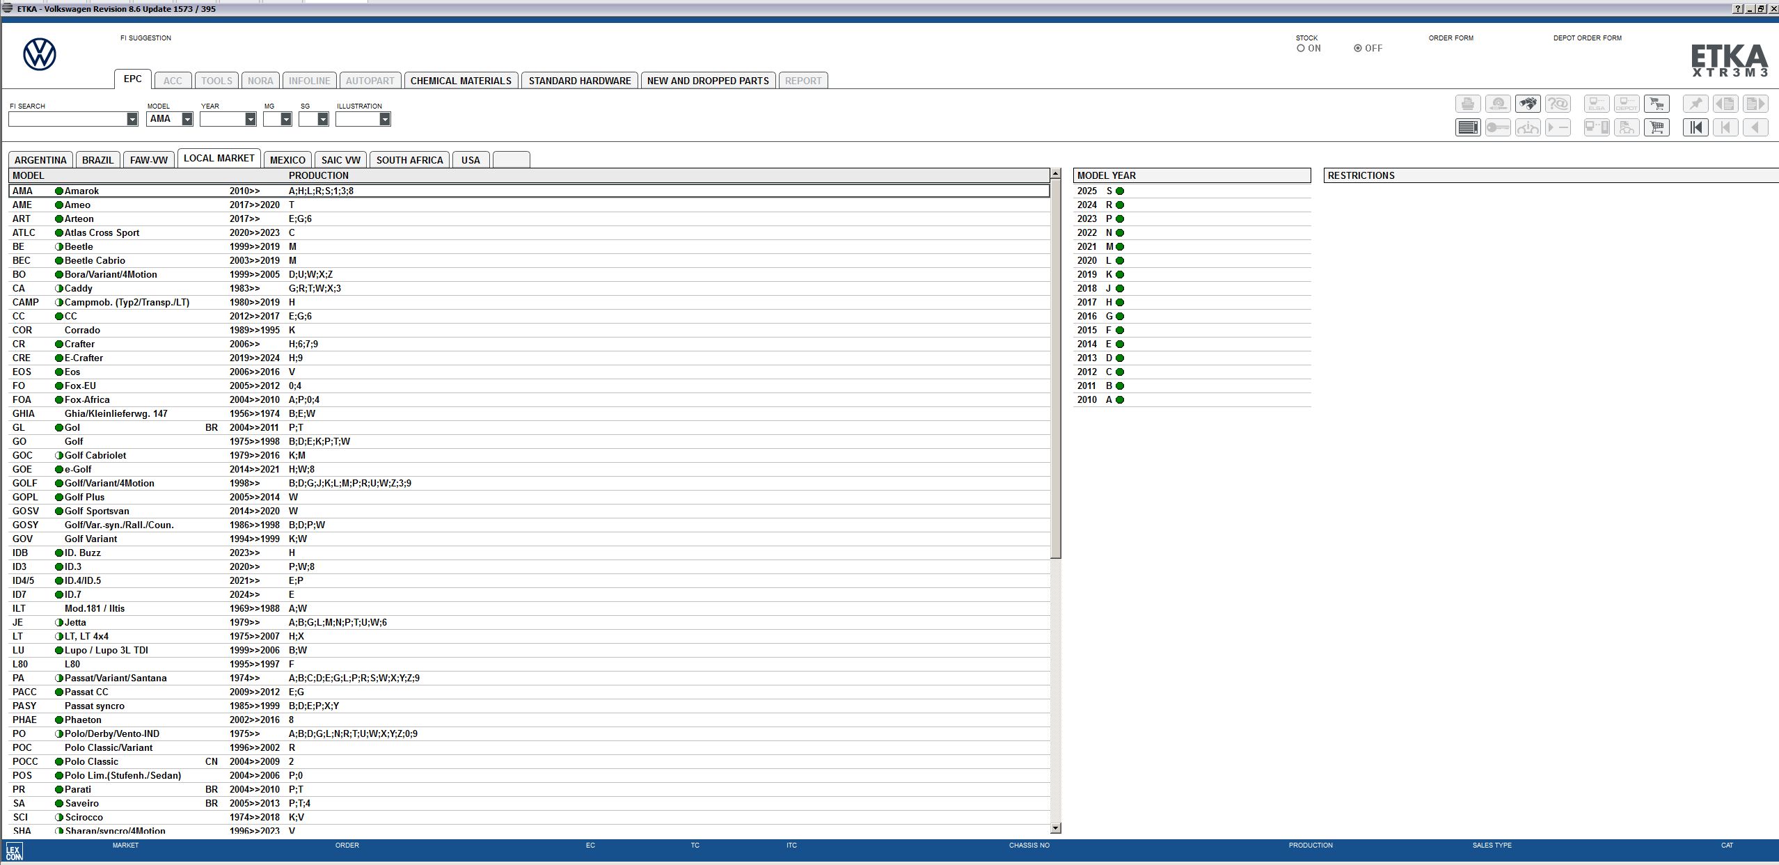Click the pushpin icon
This screenshot has width=1779, height=865.
click(1695, 104)
